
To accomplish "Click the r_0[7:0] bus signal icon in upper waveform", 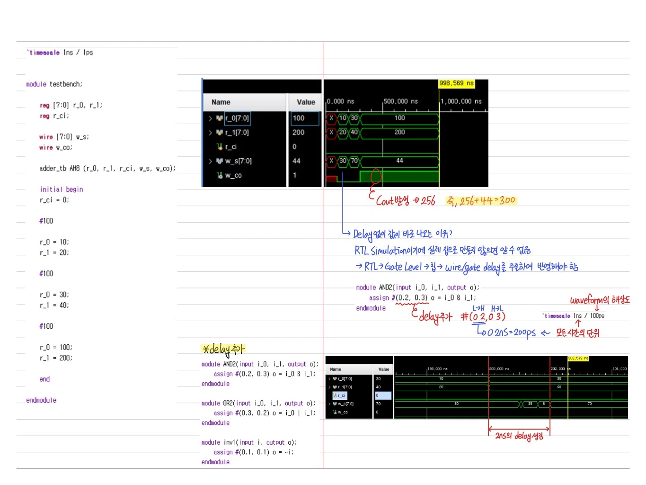I will pos(220,118).
